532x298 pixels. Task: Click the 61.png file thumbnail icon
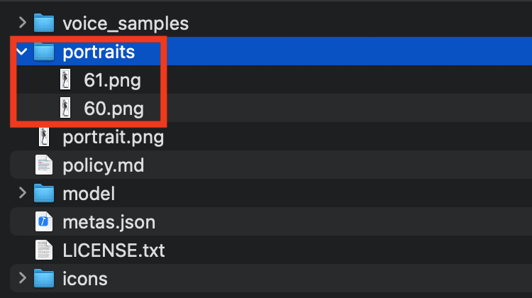coord(66,80)
